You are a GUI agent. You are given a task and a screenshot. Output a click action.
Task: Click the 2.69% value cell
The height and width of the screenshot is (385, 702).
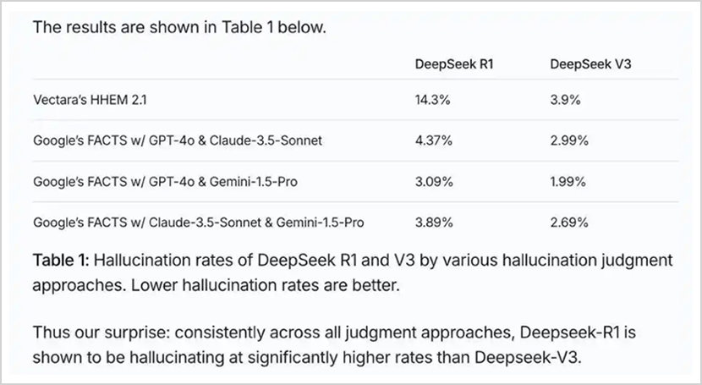568,223
